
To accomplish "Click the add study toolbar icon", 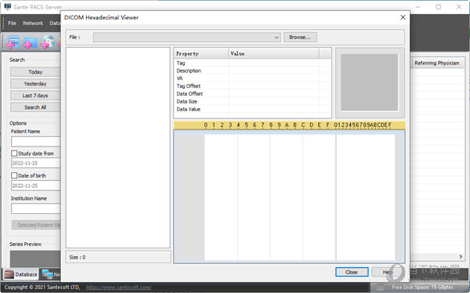I will tap(13, 42).
